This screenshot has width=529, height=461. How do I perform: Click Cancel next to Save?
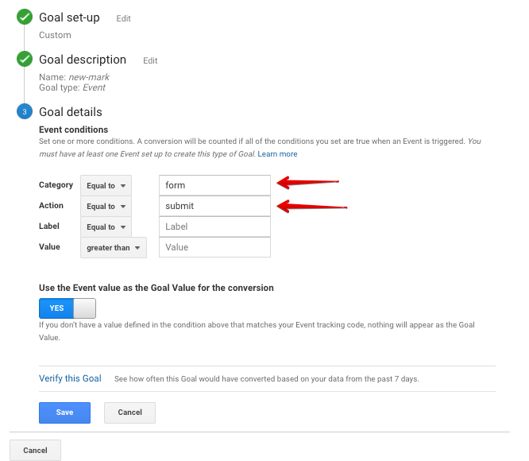pyautogui.click(x=130, y=413)
